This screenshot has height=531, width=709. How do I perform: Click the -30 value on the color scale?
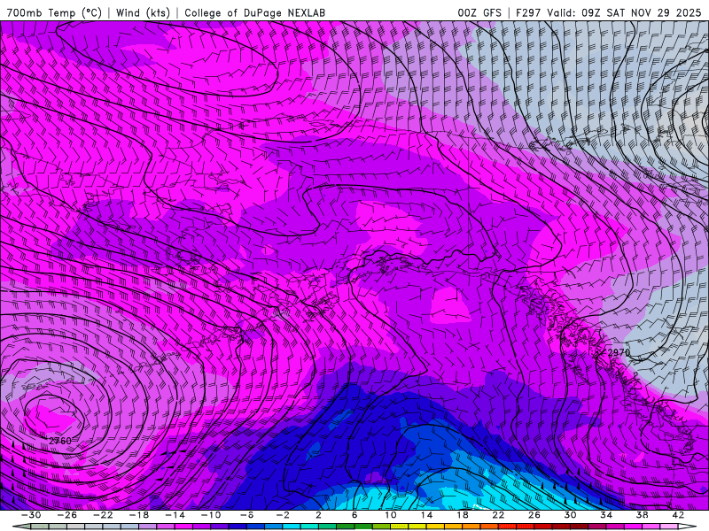(x=31, y=515)
